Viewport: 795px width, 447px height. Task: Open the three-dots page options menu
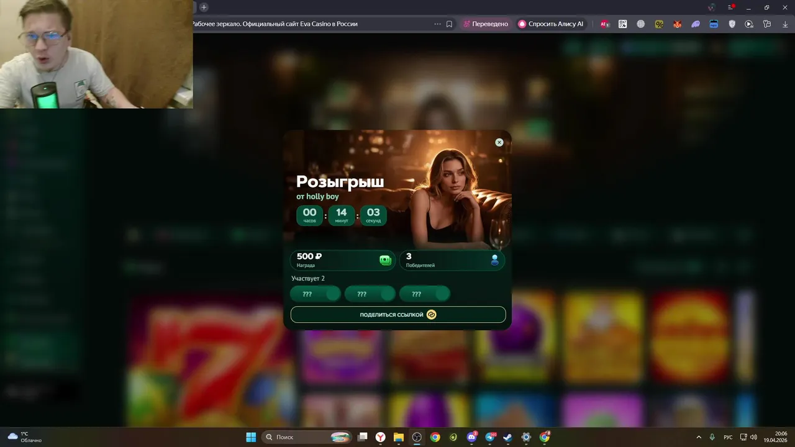point(437,24)
